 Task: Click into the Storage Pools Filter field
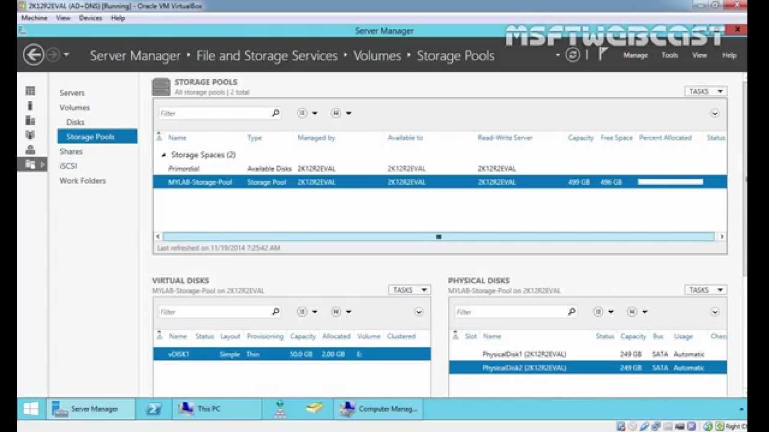point(215,113)
